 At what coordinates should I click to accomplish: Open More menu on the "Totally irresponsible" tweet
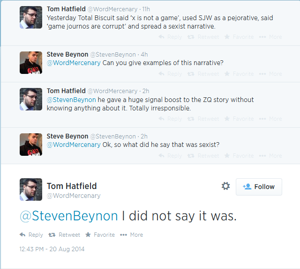click(270, 119)
